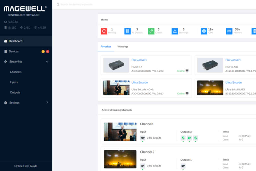The width and height of the screenshot is (256, 171).
Task: Click the Settings gear icon
Action: (6, 103)
